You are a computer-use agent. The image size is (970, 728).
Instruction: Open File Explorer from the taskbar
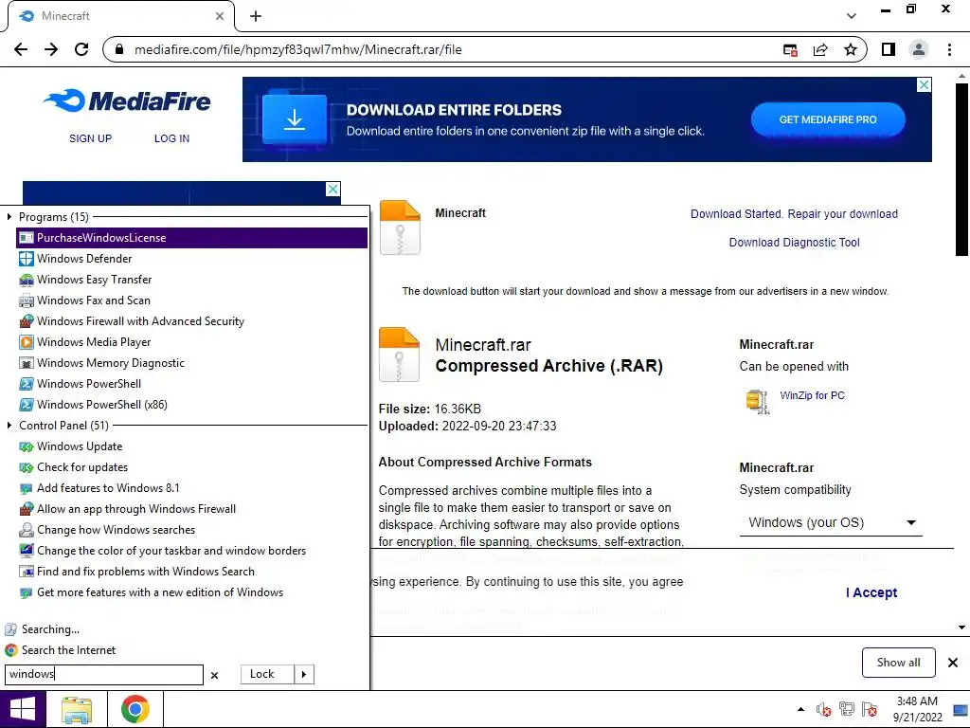(77, 709)
